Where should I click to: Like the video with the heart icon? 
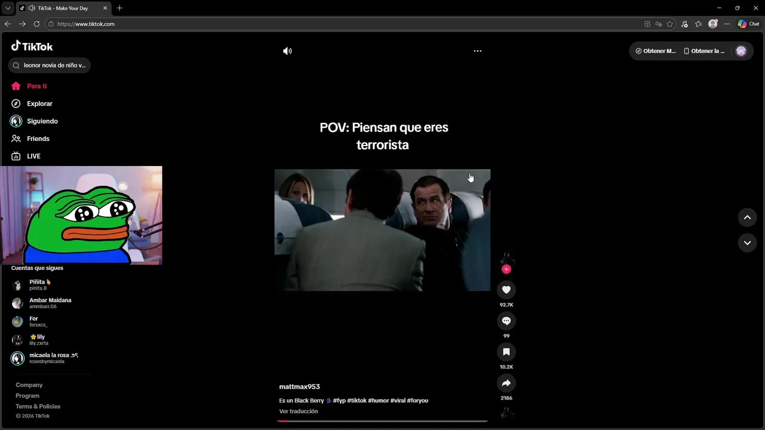(506, 290)
